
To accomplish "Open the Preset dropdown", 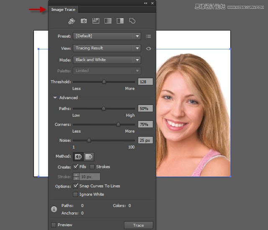I will pyautogui.click(x=107, y=36).
